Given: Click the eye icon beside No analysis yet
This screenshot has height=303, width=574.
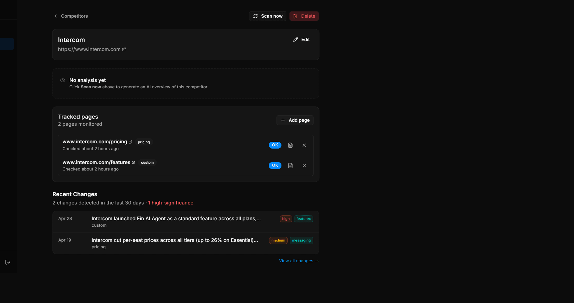Looking at the screenshot, I should (x=63, y=80).
